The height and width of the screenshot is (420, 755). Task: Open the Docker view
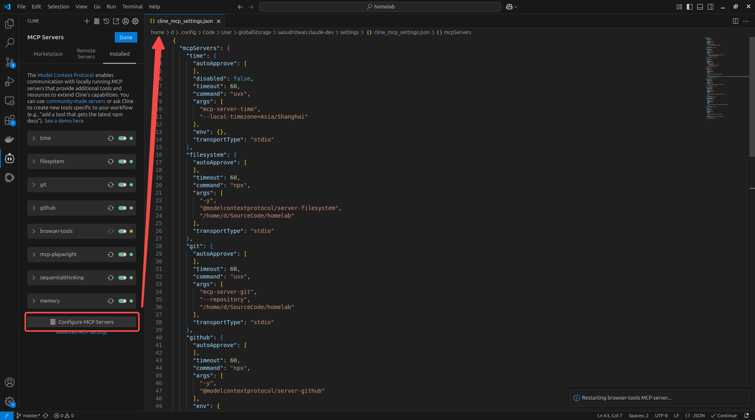pyautogui.click(x=10, y=139)
